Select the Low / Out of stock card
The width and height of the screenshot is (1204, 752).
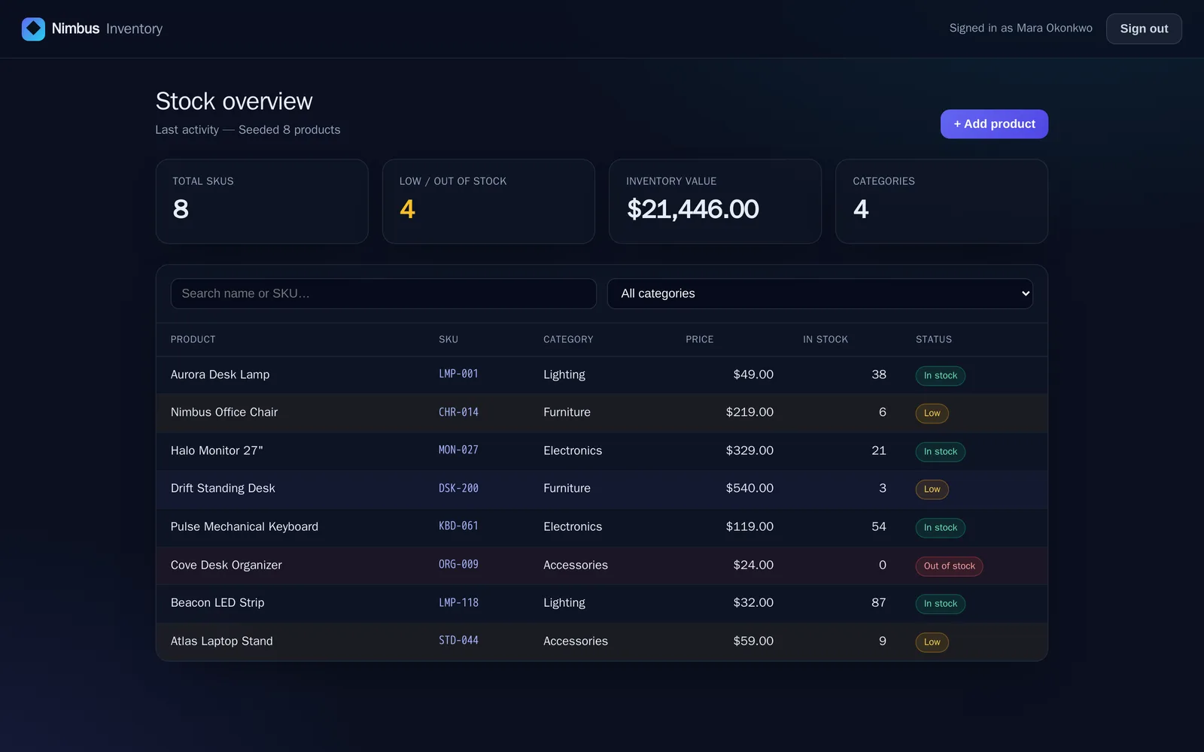click(x=488, y=202)
